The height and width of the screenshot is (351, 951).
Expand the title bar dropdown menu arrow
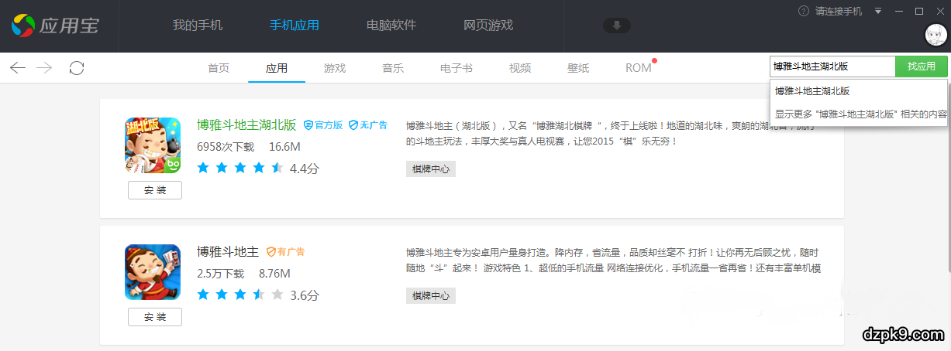[878, 12]
